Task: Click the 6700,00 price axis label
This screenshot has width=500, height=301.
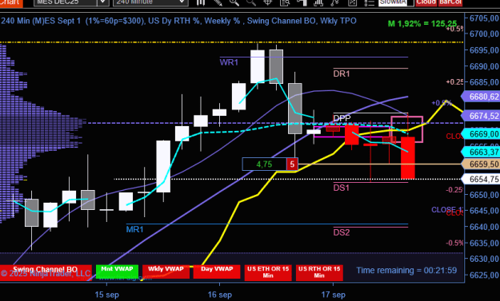Action: pos(484,34)
